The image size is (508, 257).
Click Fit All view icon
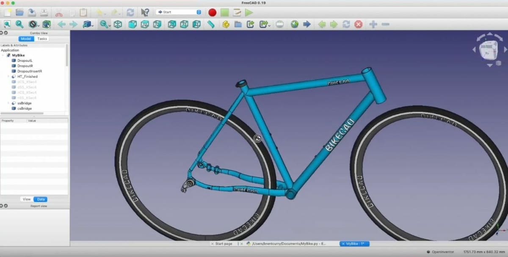pyautogui.click(x=7, y=24)
